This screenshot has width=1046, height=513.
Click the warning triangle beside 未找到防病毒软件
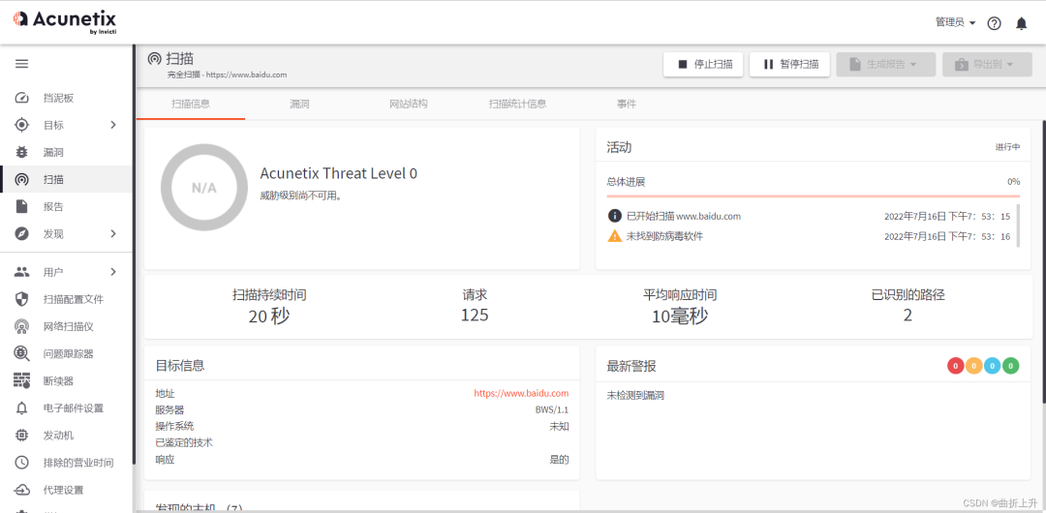(614, 236)
